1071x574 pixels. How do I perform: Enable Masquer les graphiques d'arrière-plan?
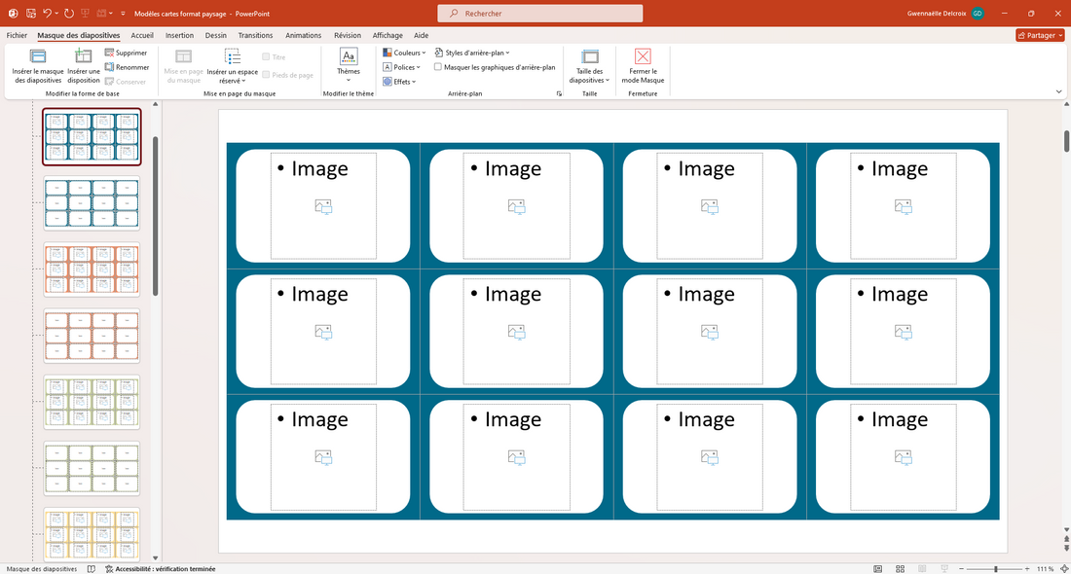(x=438, y=67)
